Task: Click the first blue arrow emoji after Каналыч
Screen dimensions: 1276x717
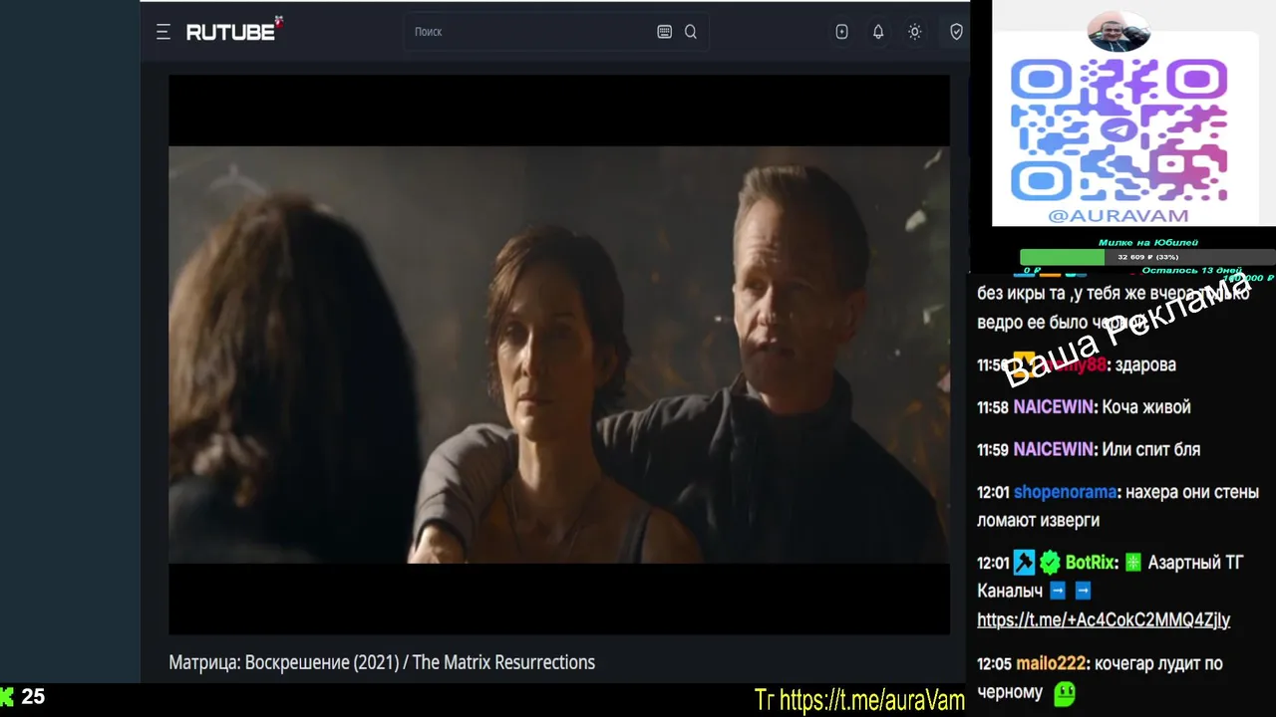Action: (x=1059, y=592)
